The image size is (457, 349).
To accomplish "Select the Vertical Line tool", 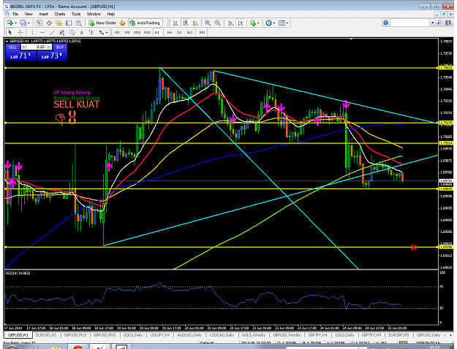I will (32, 32).
